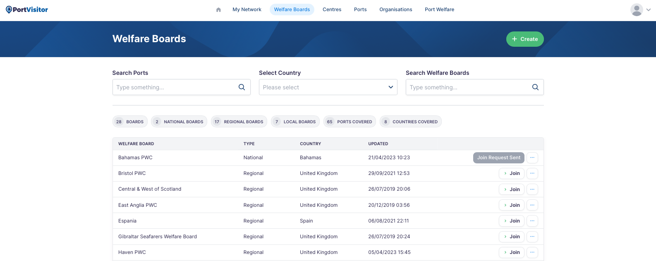Screen dimensions: 656x261
Task: Click the 8 Countries Covered chip
Action: tap(411, 122)
